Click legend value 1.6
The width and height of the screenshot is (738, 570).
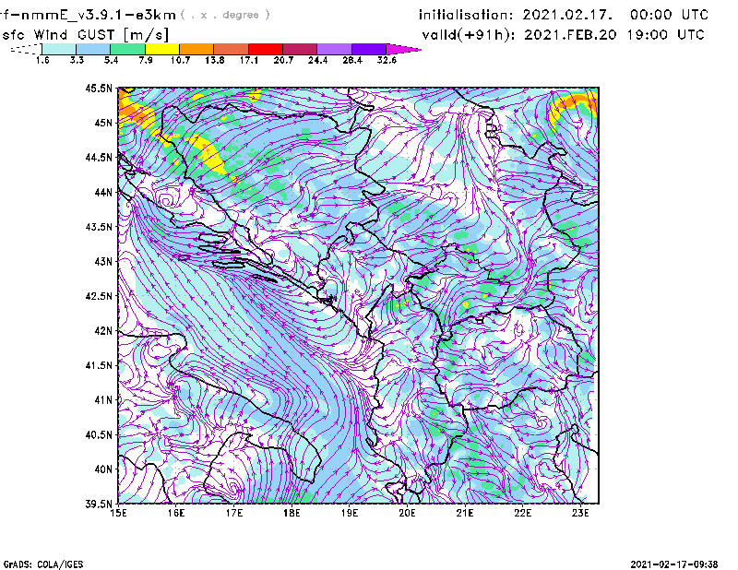(x=42, y=60)
